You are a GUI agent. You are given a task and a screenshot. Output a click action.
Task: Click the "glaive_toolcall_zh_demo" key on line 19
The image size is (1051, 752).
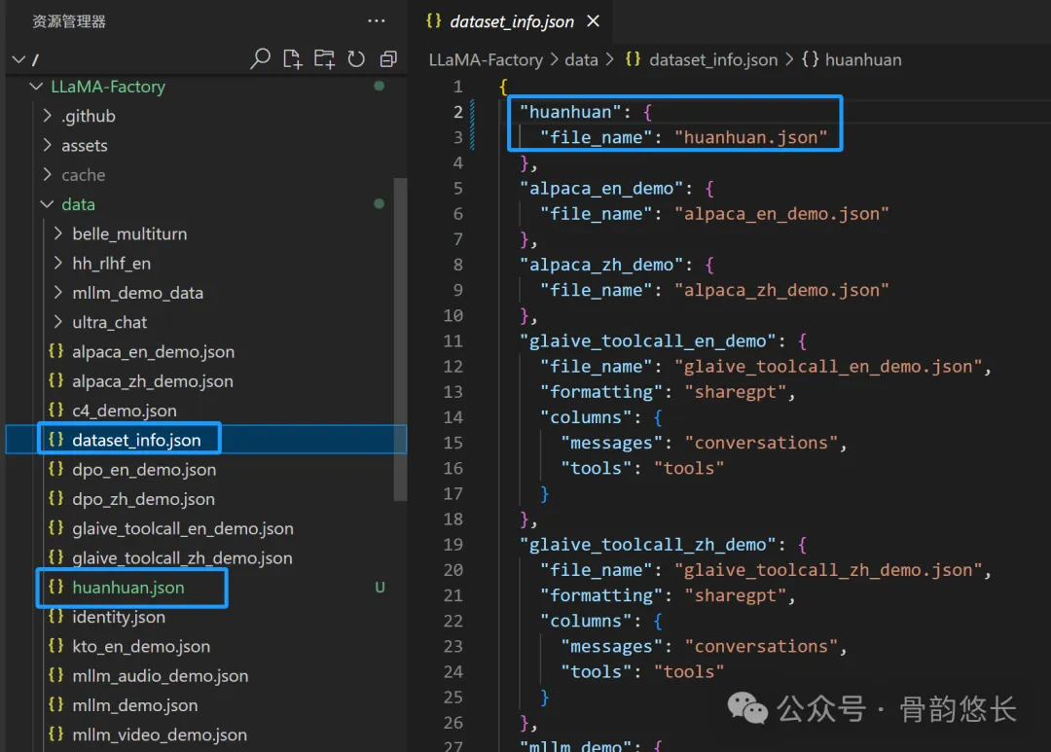click(x=647, y=545)
